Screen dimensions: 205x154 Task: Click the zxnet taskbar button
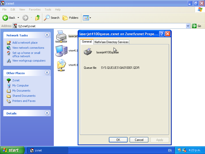tap(48, 150)
